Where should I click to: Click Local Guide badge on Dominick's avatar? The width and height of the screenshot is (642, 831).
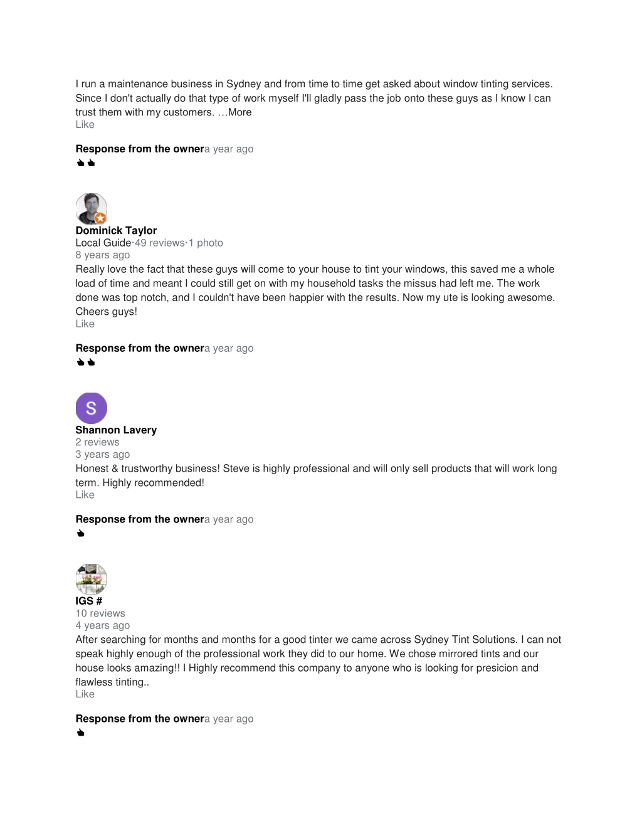coord(100,218)
